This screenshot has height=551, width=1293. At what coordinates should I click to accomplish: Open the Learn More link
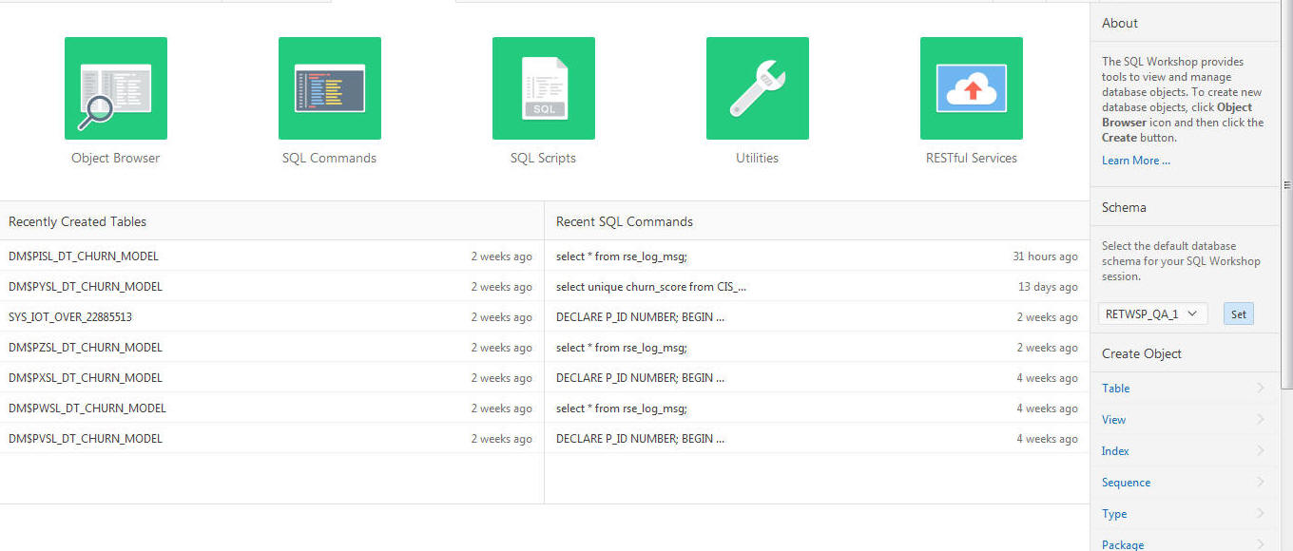pyautogui.click(x=1136, y=161)
